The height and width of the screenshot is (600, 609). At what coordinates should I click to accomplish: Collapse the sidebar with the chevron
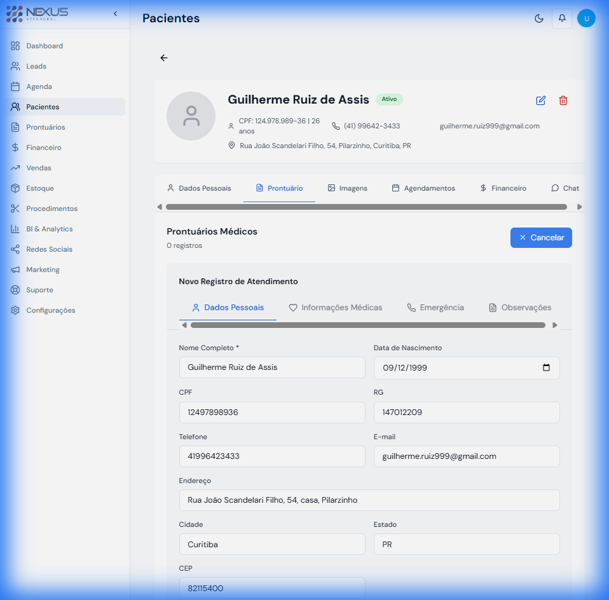click(x=115, y=13)
